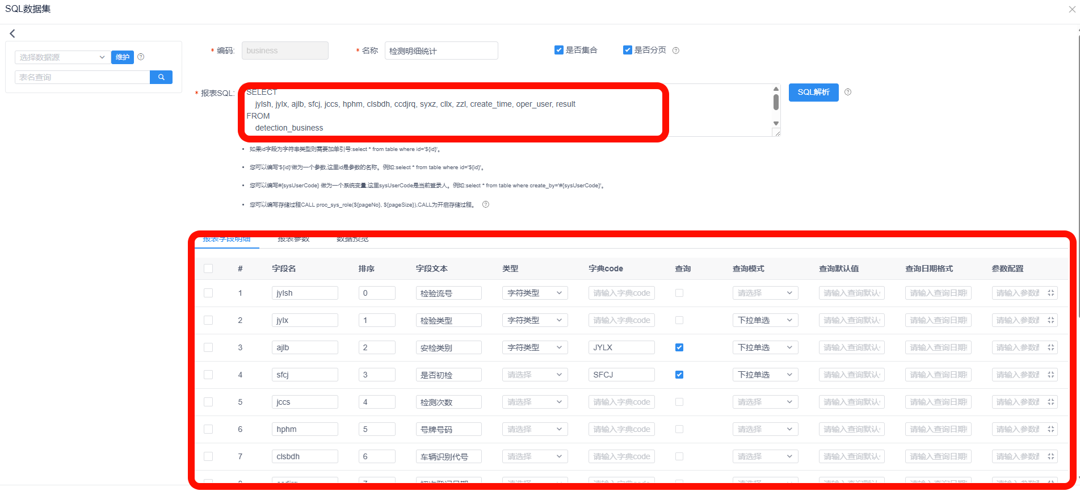Switch to the 报表参数 tab
Viewport: 1080px width, 491px height.
pos(293,240)
